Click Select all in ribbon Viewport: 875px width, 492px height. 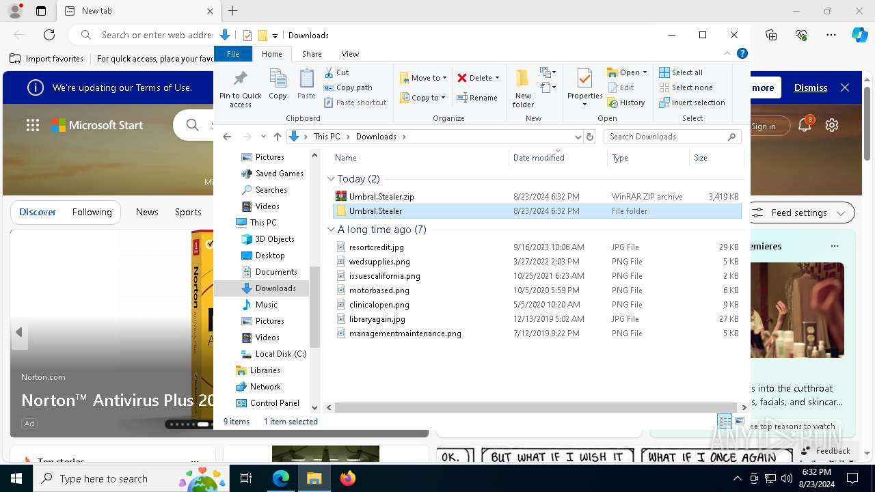pyautogui.click(x=681, y=72)
